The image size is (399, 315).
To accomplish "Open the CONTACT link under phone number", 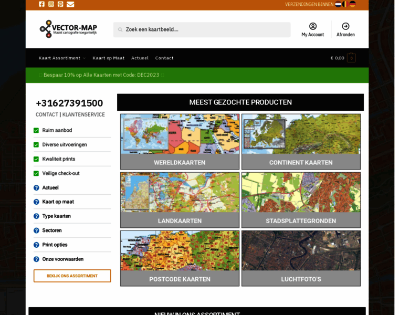I will click(x=47, y=114).
